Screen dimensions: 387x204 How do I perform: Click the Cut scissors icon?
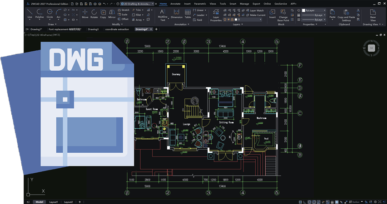(358, 10)
